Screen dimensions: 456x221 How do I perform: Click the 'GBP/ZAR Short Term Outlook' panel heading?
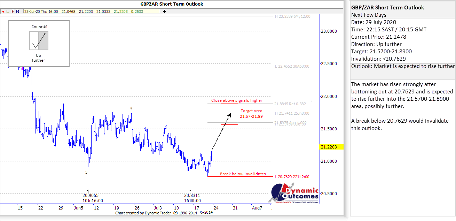(x=388, y=8)
